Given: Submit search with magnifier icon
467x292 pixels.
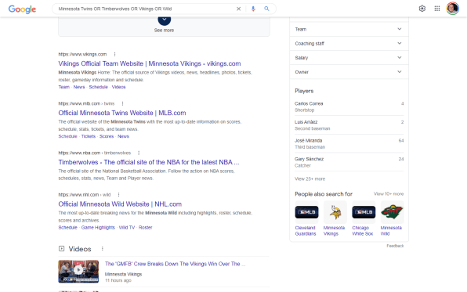Looking at the screenshot, I should pyautogui.click(x=266, y=9).
